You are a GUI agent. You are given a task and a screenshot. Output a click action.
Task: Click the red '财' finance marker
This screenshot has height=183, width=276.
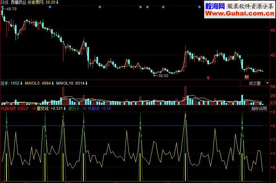[x=247, y=77]
